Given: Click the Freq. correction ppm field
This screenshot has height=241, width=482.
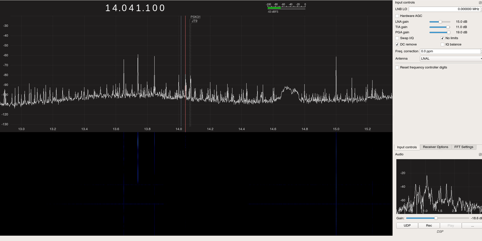Looking at the screenshot, I should pyautogui.click(x=450, y=51).
